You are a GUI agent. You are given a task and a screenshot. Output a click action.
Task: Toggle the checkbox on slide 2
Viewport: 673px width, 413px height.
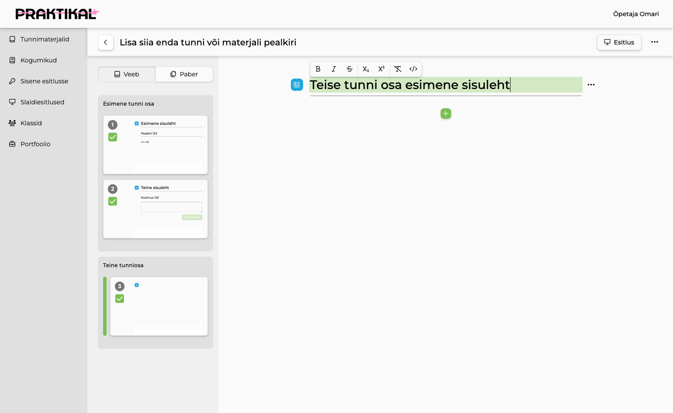(113, 201)
